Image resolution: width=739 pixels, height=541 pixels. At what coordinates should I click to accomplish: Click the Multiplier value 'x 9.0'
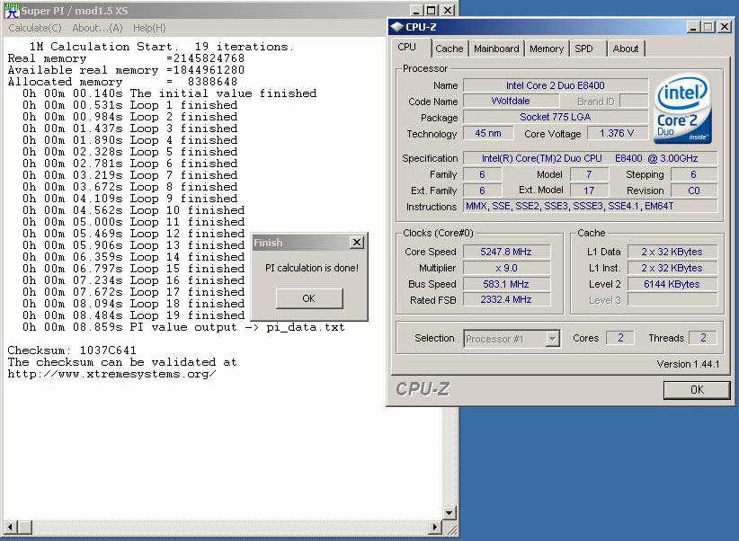(506, 268)
